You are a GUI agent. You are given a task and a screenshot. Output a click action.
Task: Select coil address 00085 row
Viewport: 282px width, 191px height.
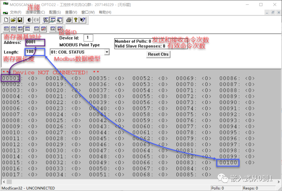(194, 174)
